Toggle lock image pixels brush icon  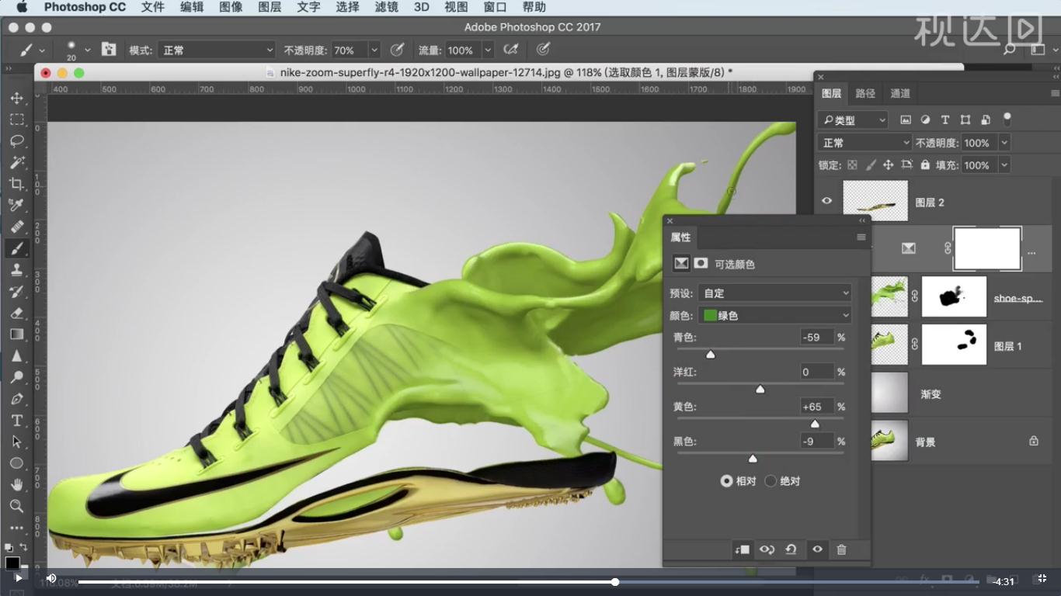click(871, 165)
